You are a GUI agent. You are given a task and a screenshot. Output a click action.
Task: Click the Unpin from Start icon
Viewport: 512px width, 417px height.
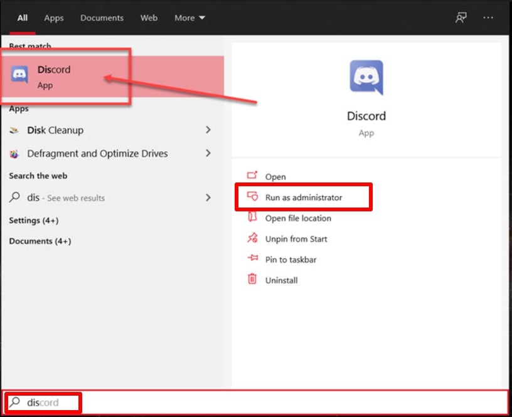[252, 238]
